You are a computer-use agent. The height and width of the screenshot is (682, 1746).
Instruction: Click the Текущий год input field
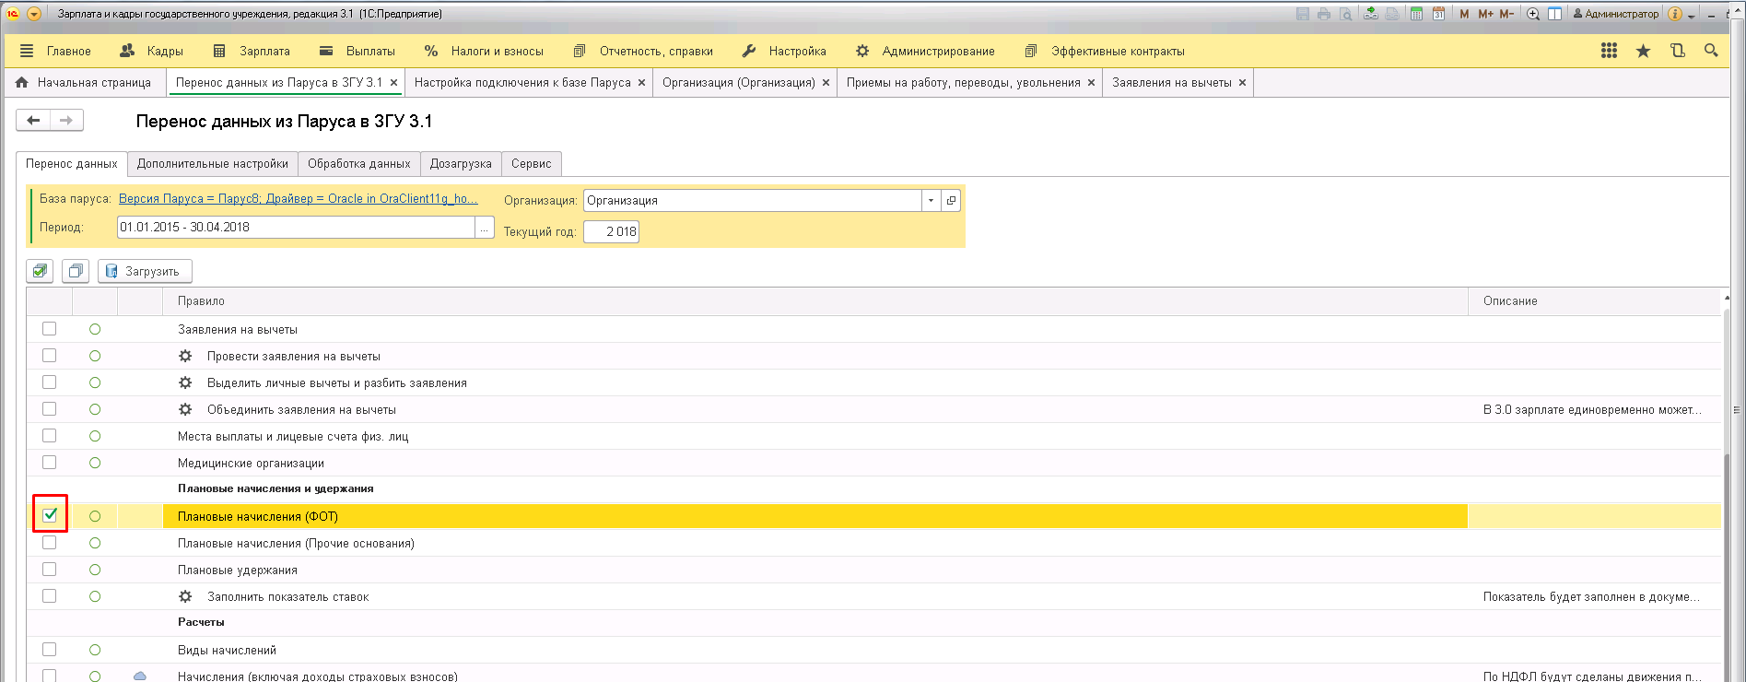[x=611, y=231]
